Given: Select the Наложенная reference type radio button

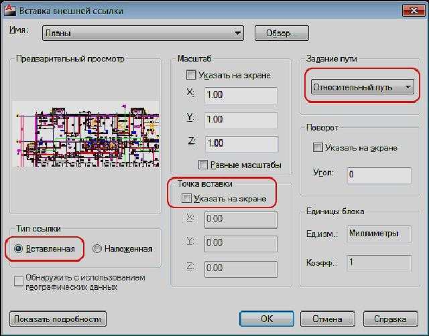Looking at the screenshot, I should pyautogui.click(x=97, y=248).
